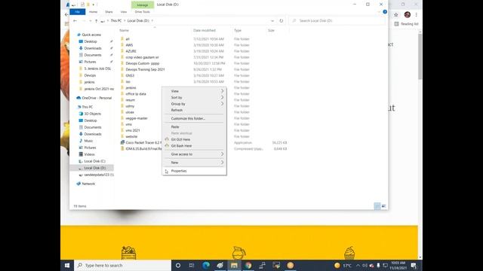Image resolution: width=483 pixels, height=271 pixels.
Task: Switch to the View ribbon tab
Action: [124, 12]
